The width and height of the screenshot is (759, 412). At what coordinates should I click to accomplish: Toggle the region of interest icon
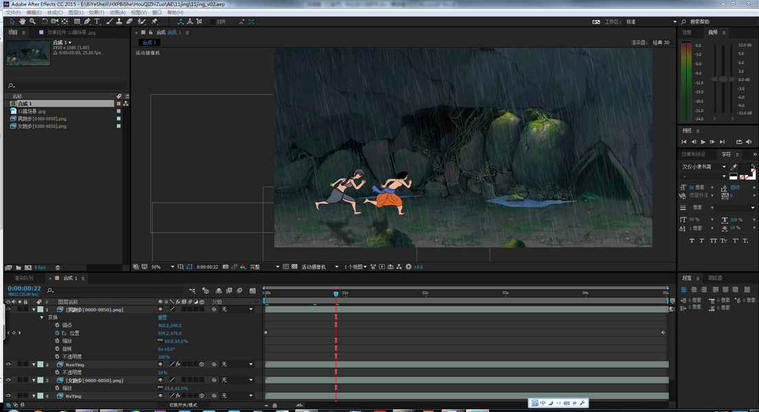[285, 267]
